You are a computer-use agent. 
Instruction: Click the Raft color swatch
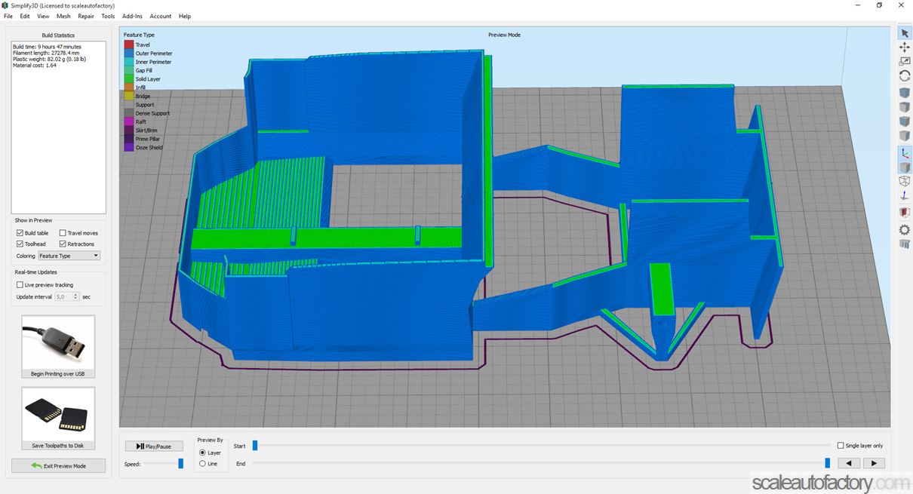[129, 121]
